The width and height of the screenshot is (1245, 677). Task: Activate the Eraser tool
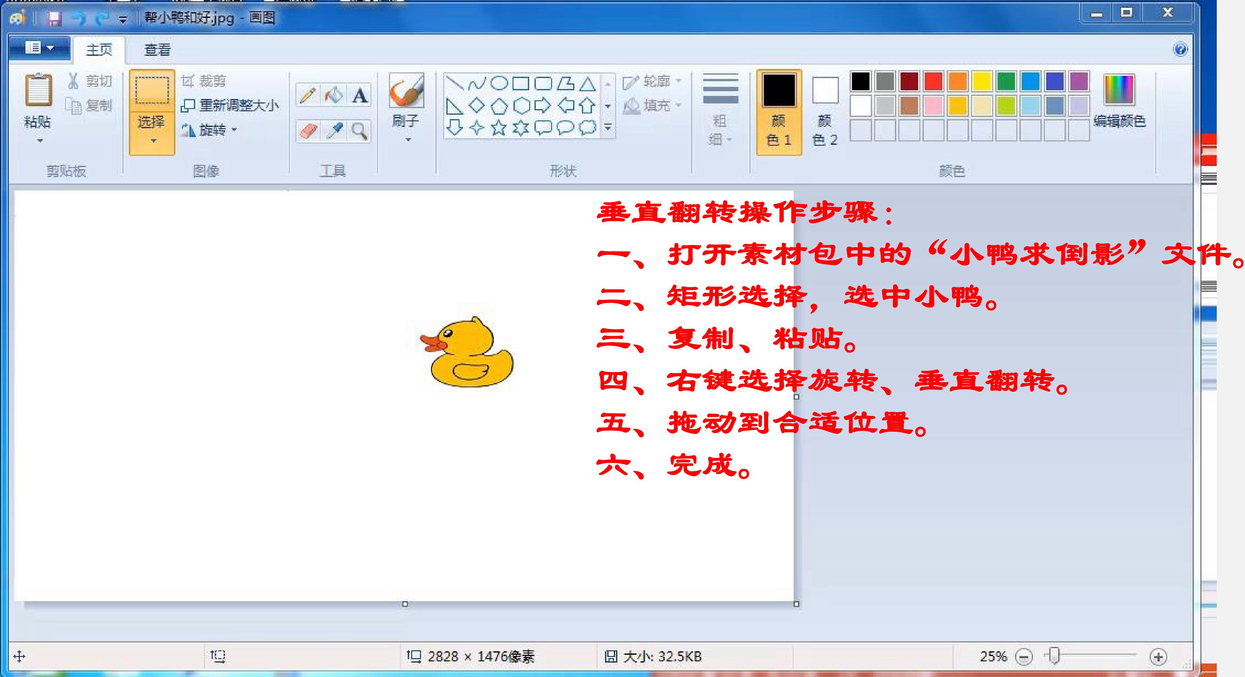(308, 131)
